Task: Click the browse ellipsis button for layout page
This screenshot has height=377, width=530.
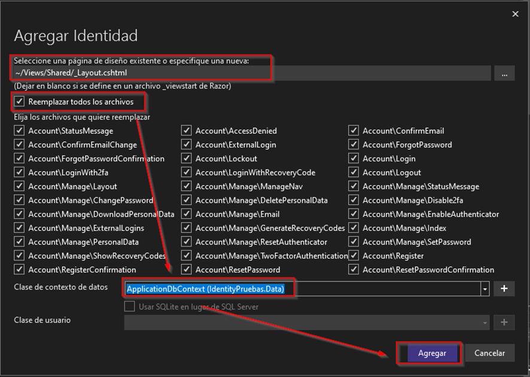Action: pos(504,74)
